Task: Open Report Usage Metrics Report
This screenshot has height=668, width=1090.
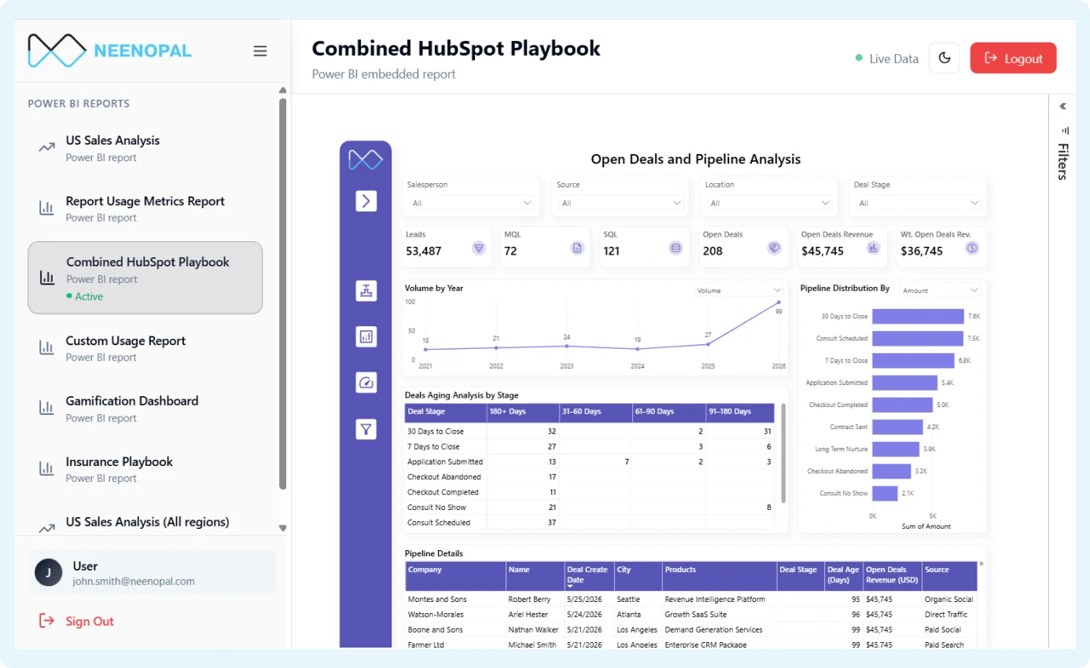Action: [x=145, y=208]
